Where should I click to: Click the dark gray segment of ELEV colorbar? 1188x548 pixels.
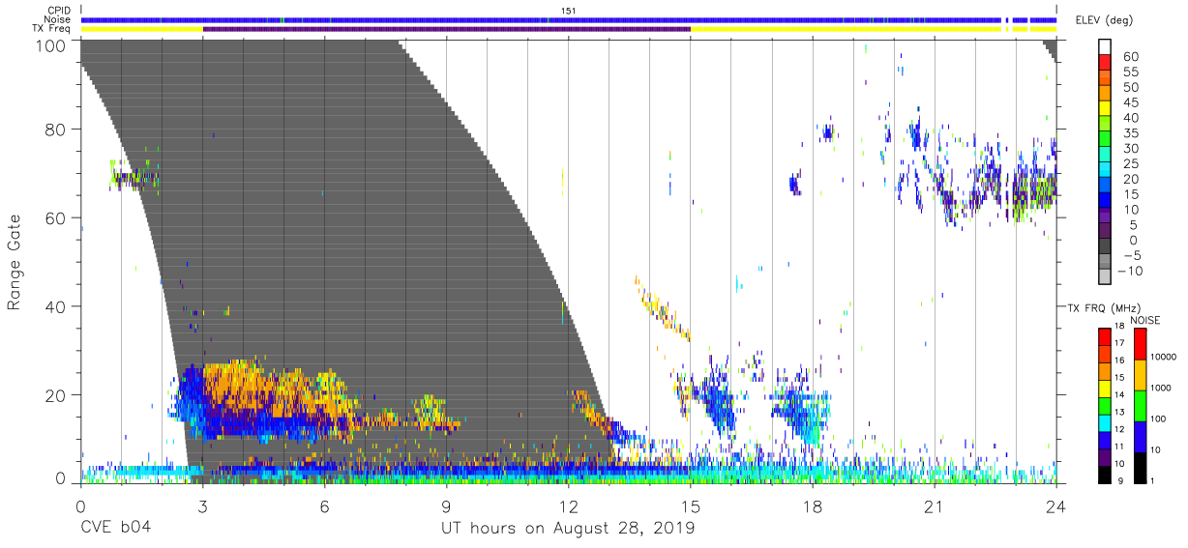tap(1105, 246)
